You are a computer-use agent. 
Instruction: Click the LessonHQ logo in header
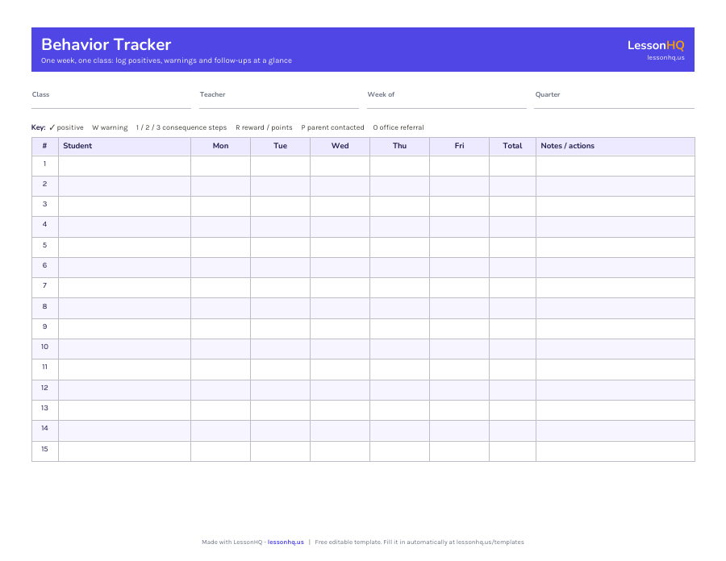[656, 45]
